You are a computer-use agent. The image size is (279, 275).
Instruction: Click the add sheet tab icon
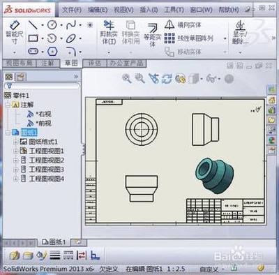(79, 242)
